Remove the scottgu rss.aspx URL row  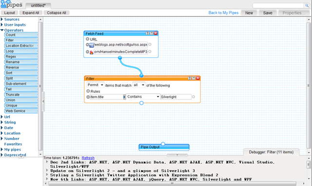pos(87,45)
